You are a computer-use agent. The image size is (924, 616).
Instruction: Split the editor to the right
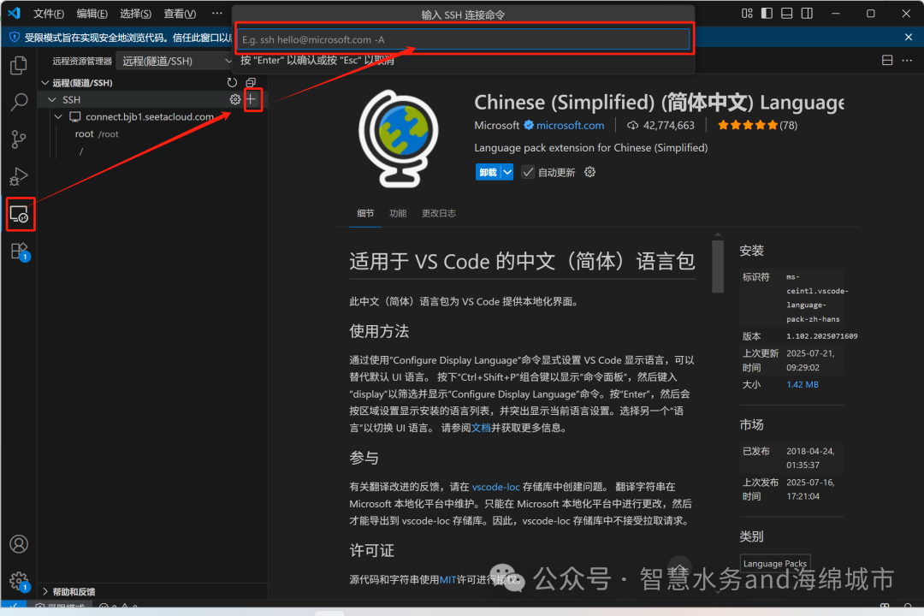[887, 60]
